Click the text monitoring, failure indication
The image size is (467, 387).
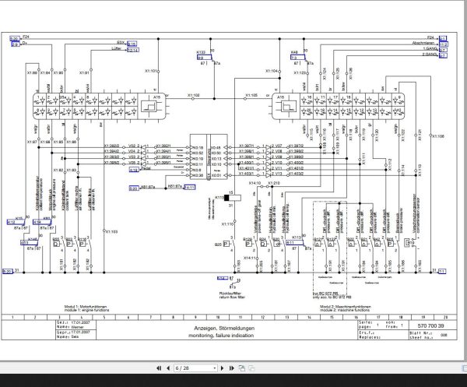(221, 336)
